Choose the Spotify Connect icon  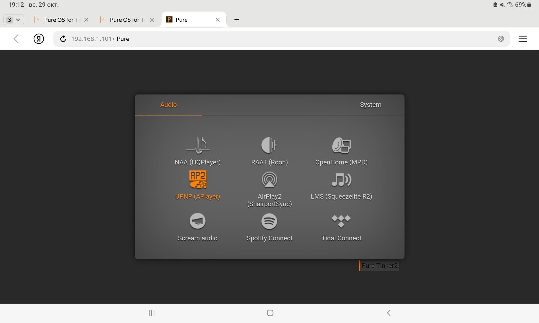(x=269, y=221)
